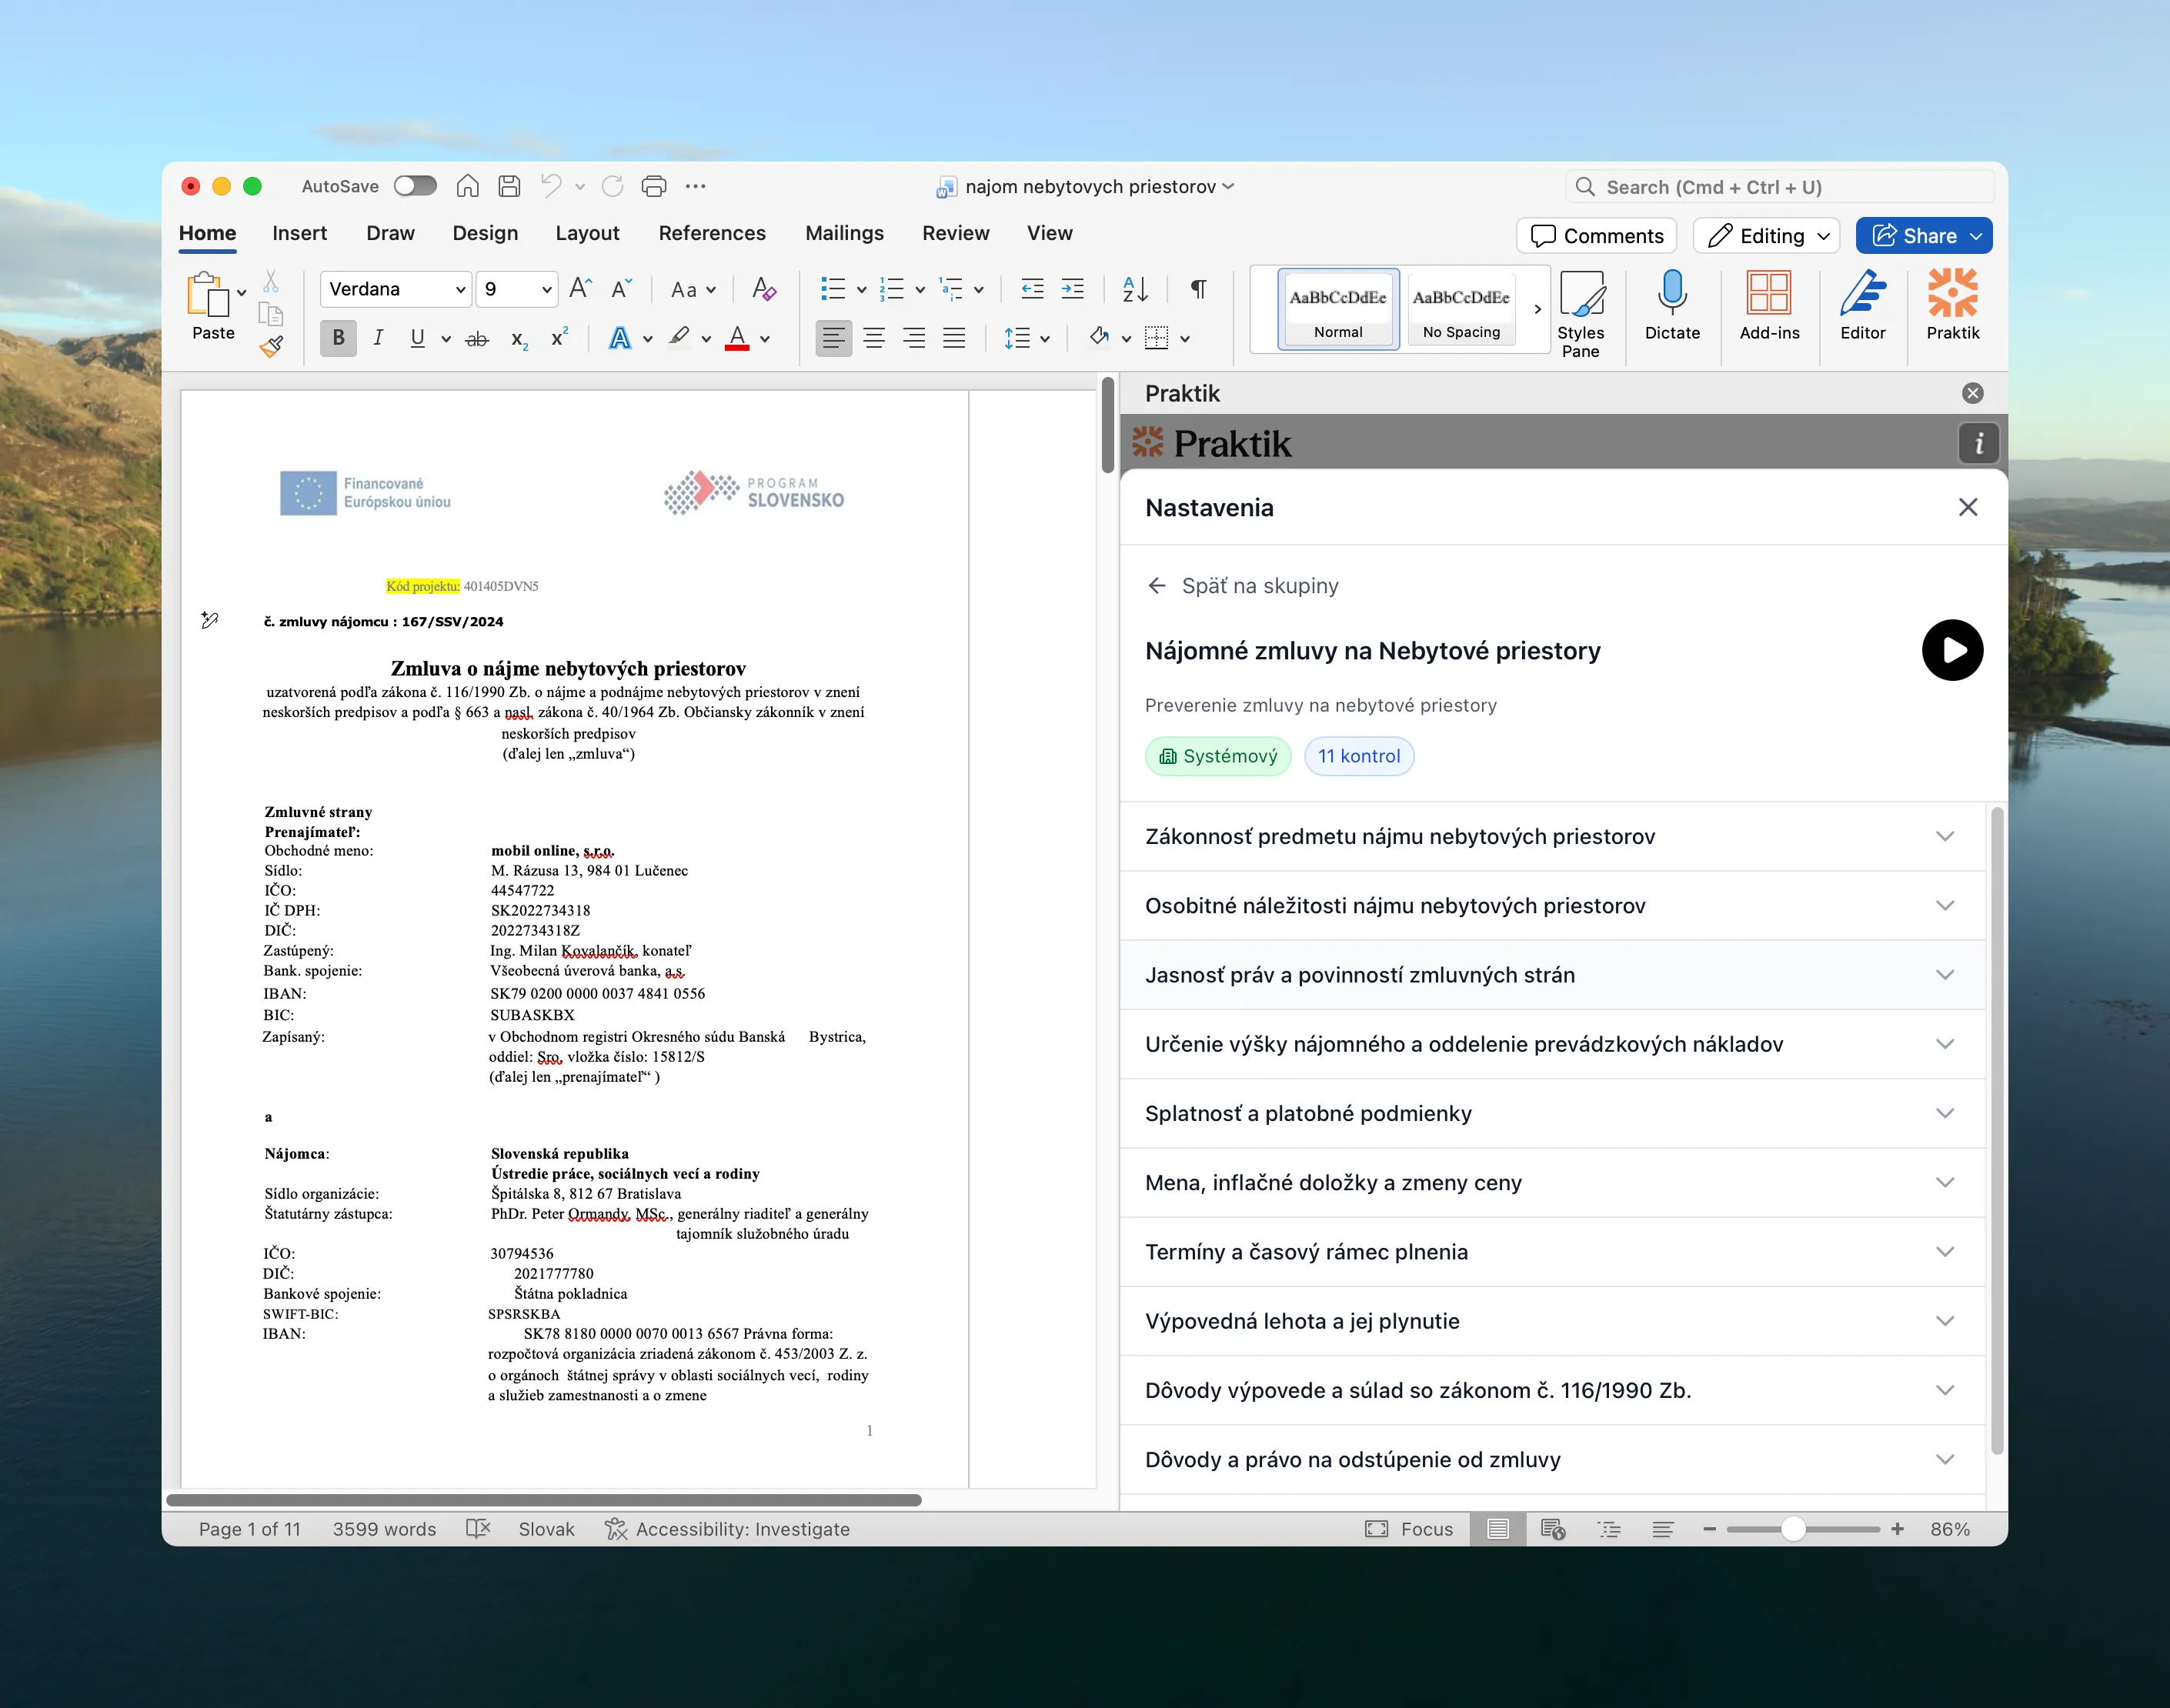Open the Layout ribbon tab
Viewport: 2170px width, 1708px height.
point(587,233)
